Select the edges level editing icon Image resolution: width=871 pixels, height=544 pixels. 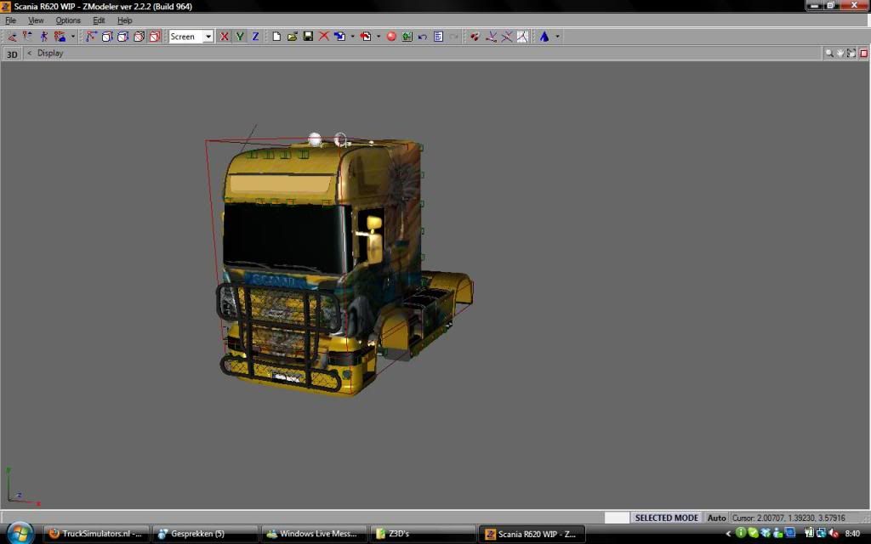[27, 37]
